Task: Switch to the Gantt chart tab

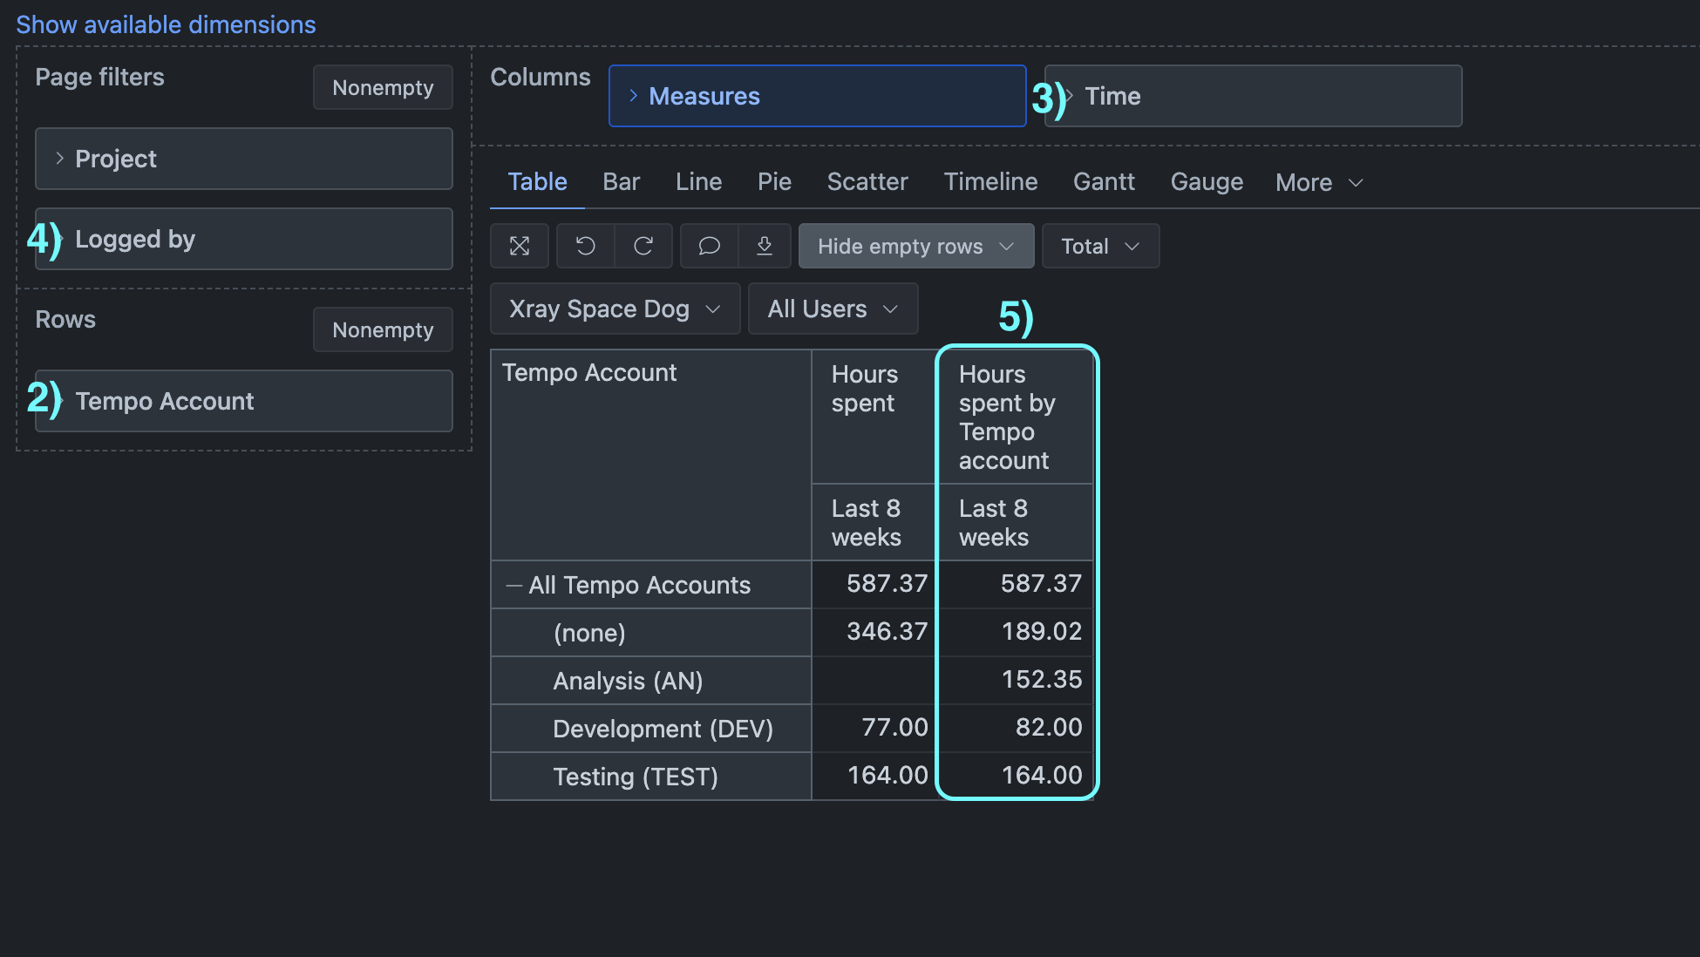Action: (1104, 182)
